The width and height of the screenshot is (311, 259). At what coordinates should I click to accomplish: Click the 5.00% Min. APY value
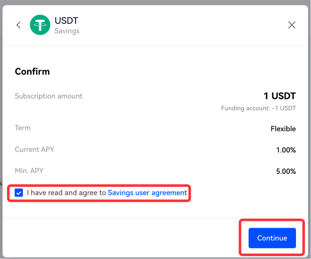(x=286, y=171)
